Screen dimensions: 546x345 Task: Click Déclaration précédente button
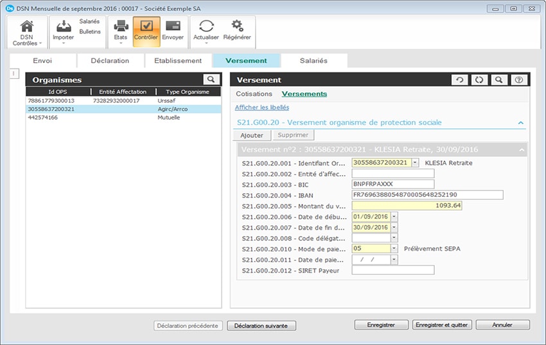pyautogui.click(x=188, y=326)
